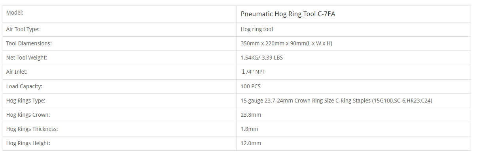Click the 'Air Inlet:' label
Image resolution: width=477 pixels, height=153 pixels.
click(x=17, y=72)
